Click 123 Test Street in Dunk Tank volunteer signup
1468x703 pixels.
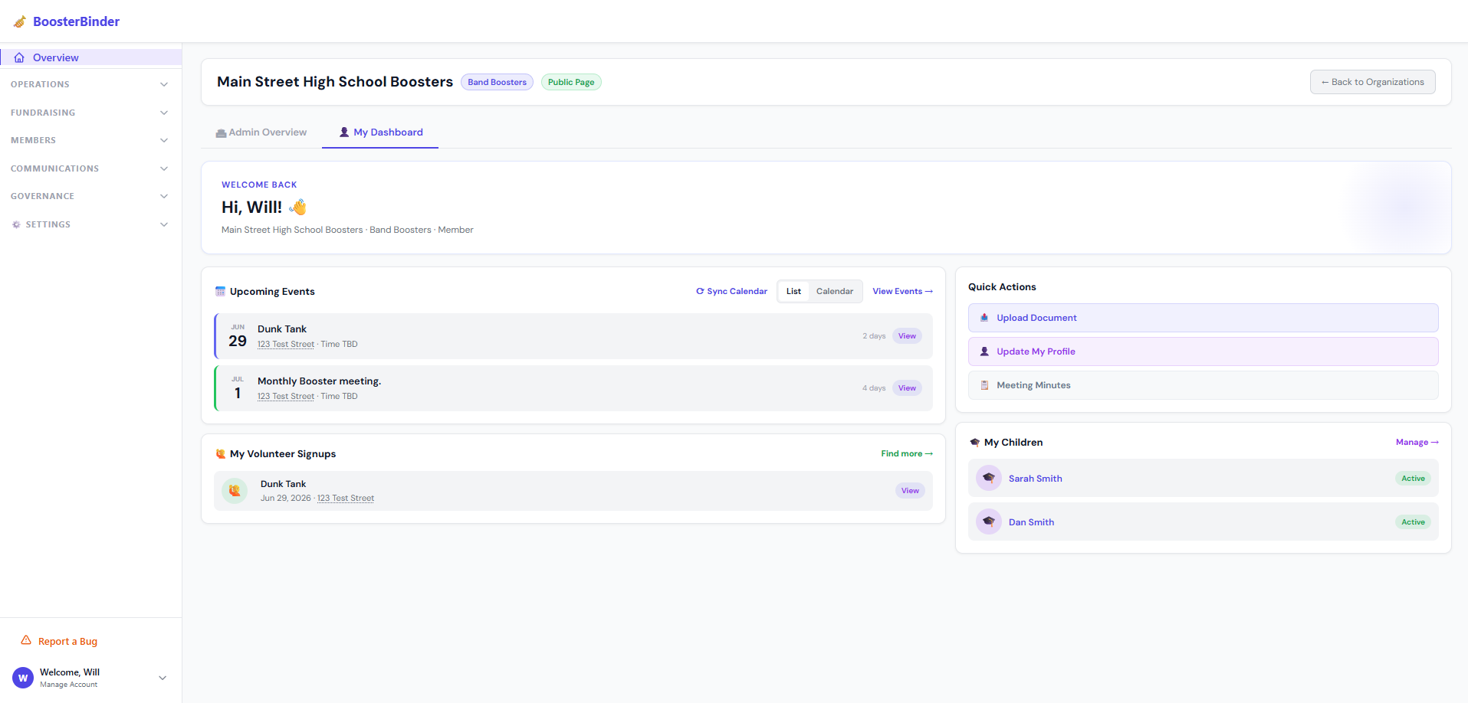(x=346, y=498)
